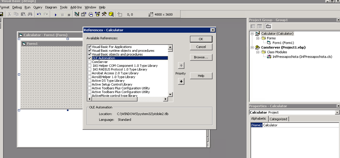Screen dimensions: 340x158
Task: Collapse the Class Modules folder node
Action: pos(257,52)
